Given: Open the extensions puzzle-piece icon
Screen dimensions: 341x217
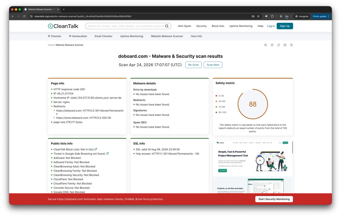Looking at the screenshot, I should (272, 16).
